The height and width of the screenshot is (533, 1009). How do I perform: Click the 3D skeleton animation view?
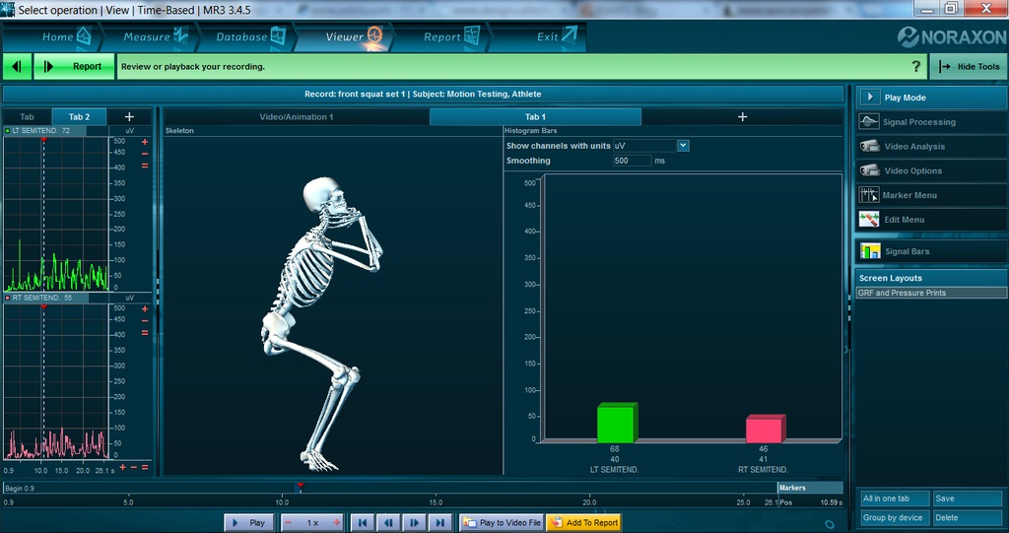point(333,305)
